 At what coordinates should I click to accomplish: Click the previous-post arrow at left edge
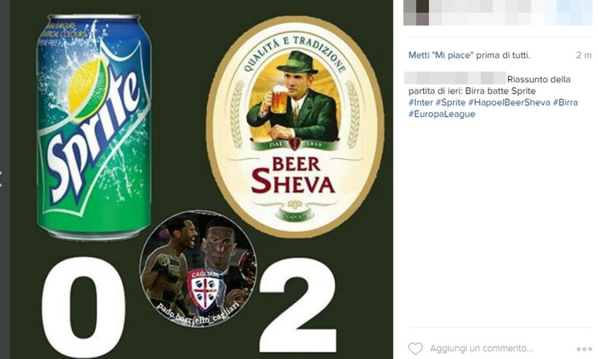[1, 179]
